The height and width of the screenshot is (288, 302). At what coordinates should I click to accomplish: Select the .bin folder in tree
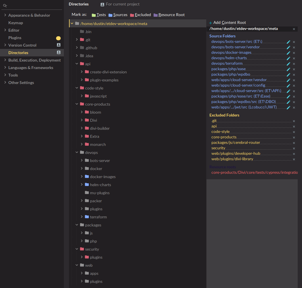[88, 32]
